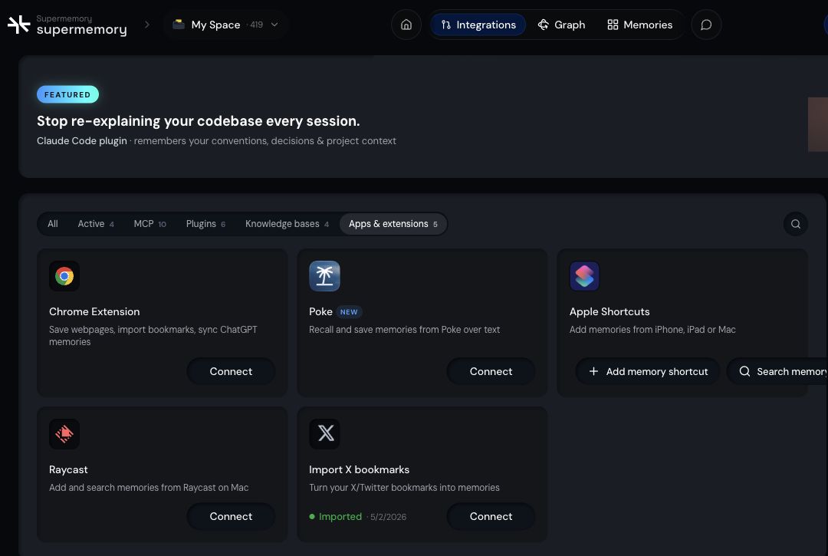Click the featured banner thumbnail image

pyautogui.click(x=818, y=124)
